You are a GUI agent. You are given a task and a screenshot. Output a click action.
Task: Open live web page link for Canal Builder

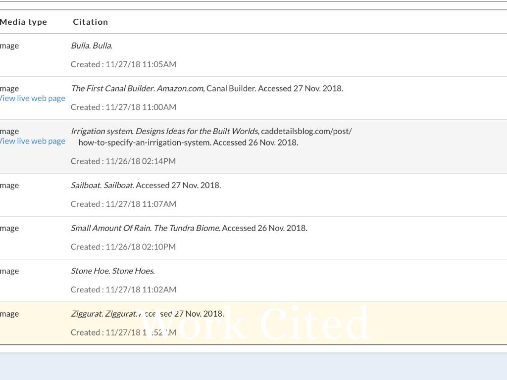coord(32,98)
